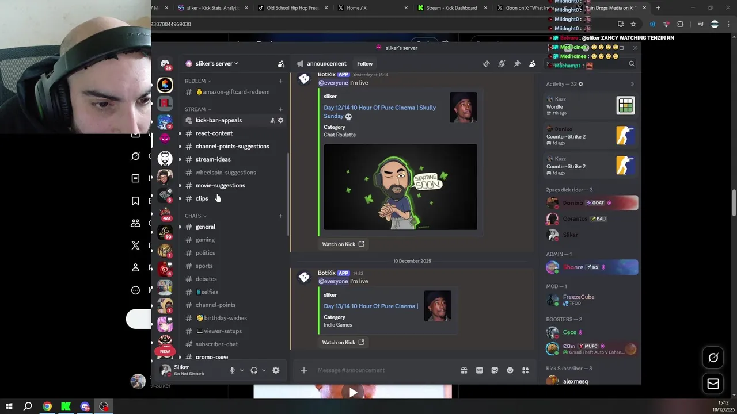Open the Threads icon in channel header
Image resolution: width=737 pixels, height=414 pixels.
coord(486,64)
